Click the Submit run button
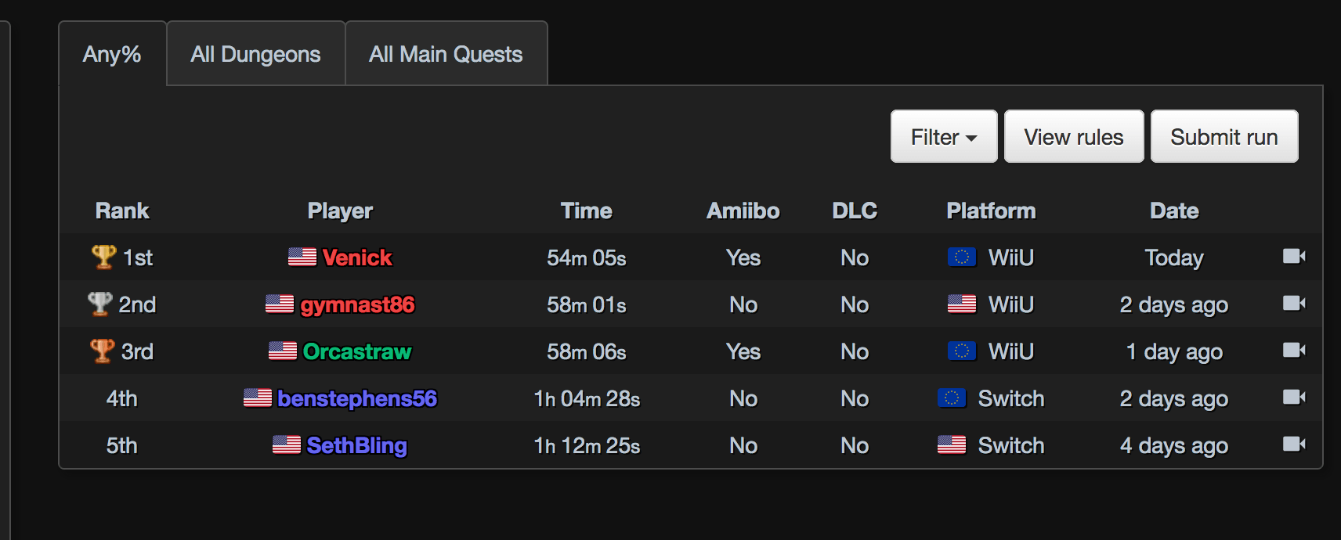1341x540 pixels. tap(1224, 137)
